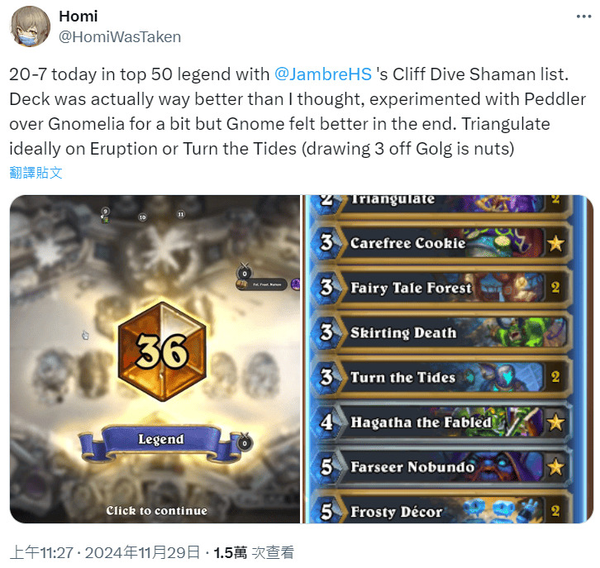Click the Homi display name
The image size is (600, 568).
tap(78, 17)
